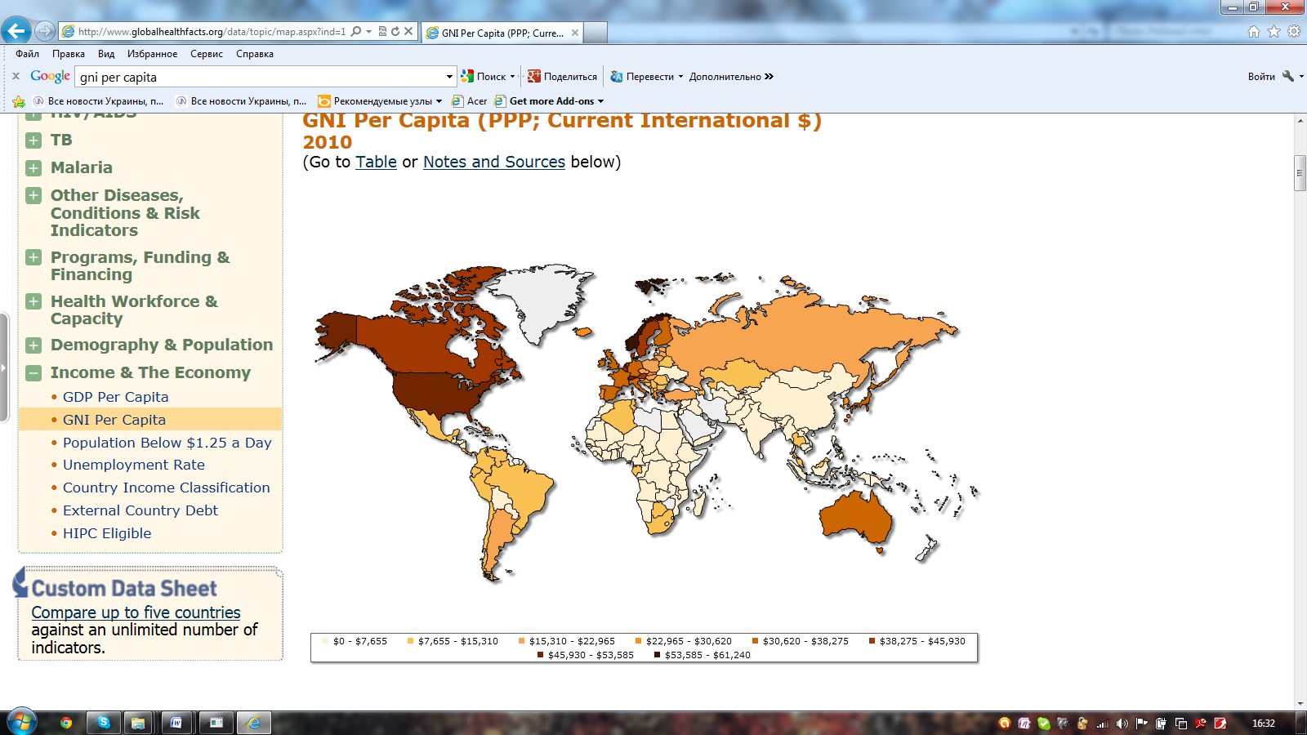Expand the Demography & Population category
1307x735 pixels.
pos(33,345)
